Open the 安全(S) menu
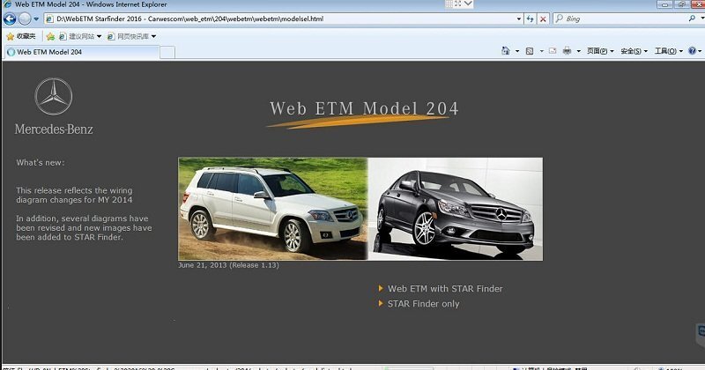705x370 pixels. 634,51
